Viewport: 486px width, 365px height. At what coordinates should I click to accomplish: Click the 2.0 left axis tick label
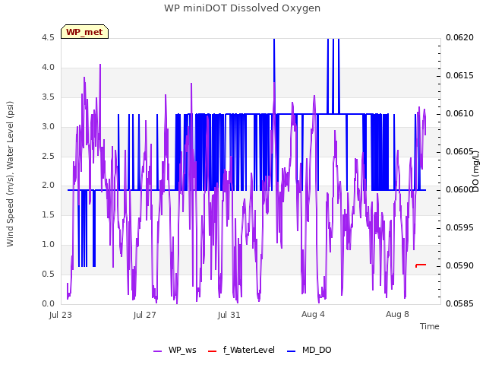click(48, 186)
